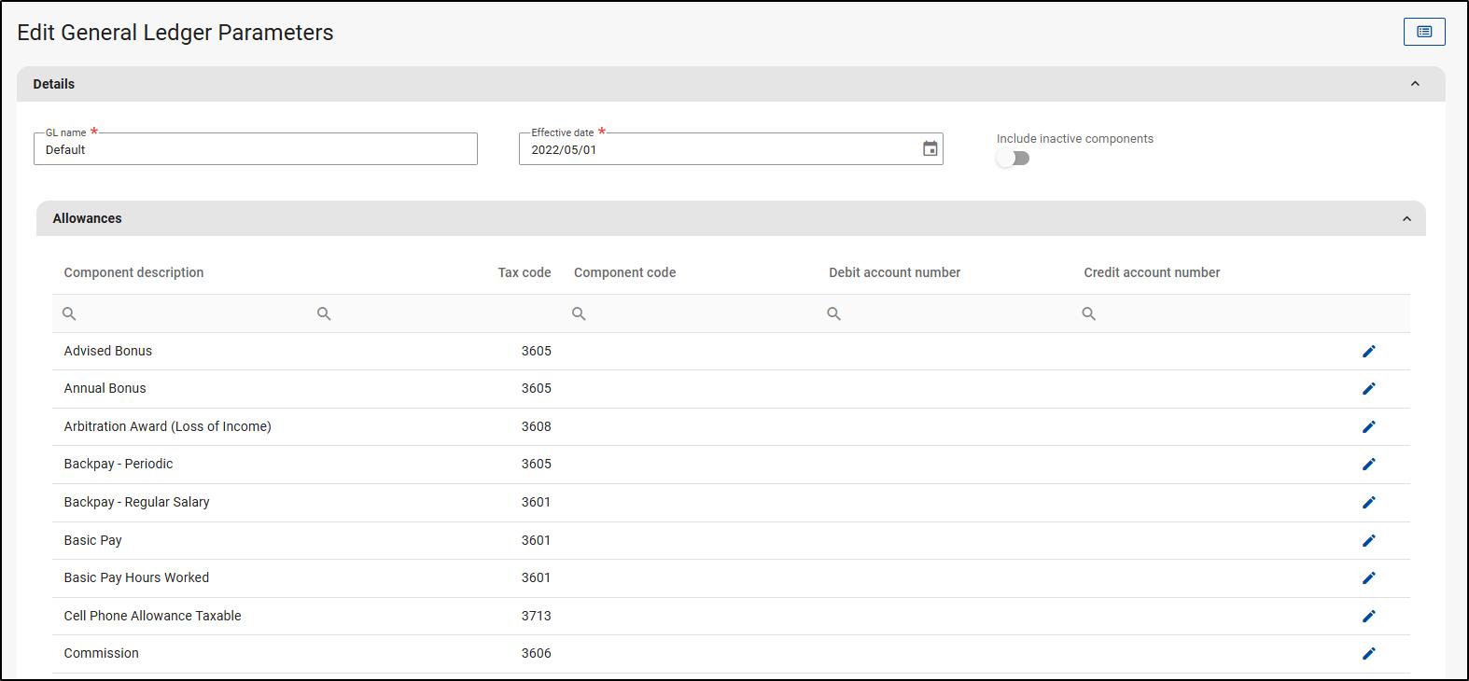Collapse the Details section
1469x681 pixels.
(x=1414, y=84)
